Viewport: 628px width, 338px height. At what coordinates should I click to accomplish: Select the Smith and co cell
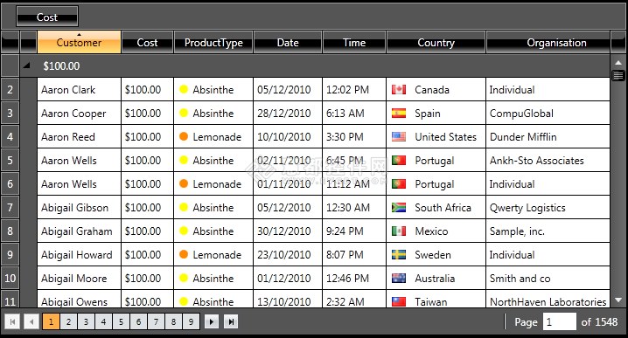548,279
